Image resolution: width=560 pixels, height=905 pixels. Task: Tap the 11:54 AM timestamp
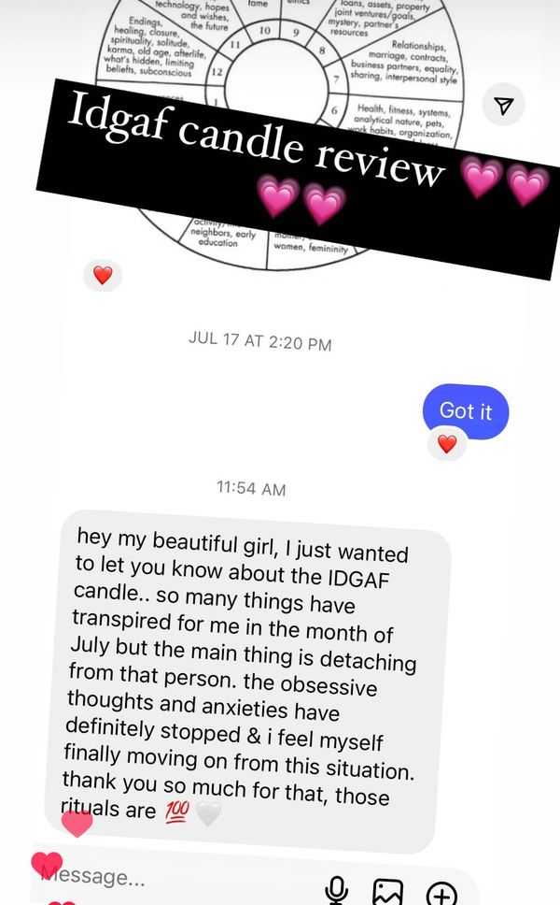tap(251, 488)
